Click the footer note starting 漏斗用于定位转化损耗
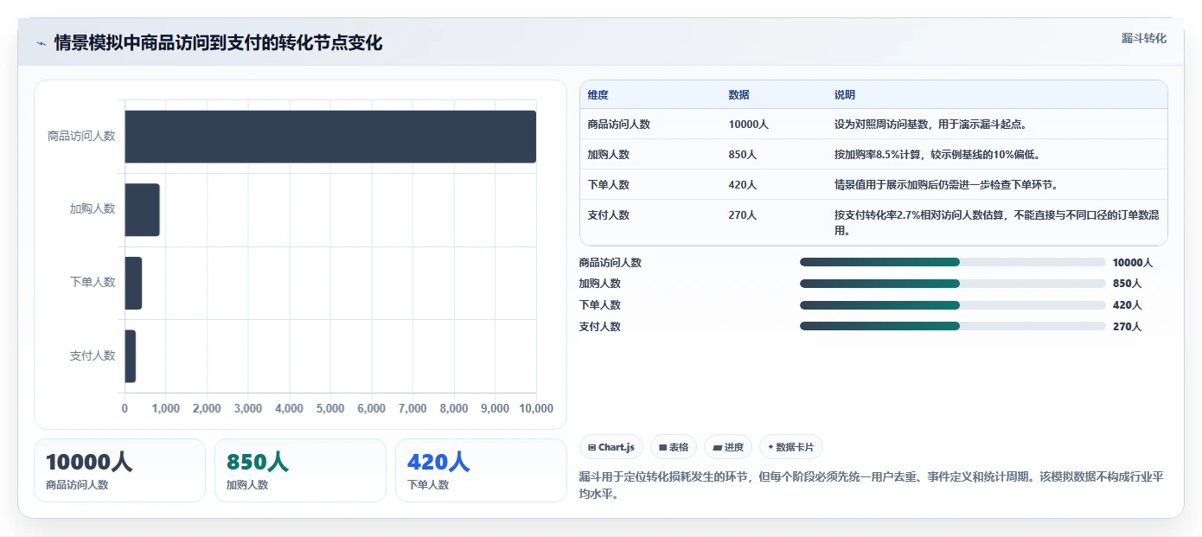Image resolution: width=1202 pixels, height=537 pixels. tap(873, 485)
